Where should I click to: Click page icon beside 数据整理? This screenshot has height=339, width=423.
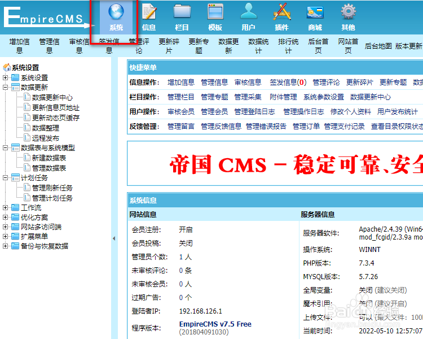tap(27, 127)
